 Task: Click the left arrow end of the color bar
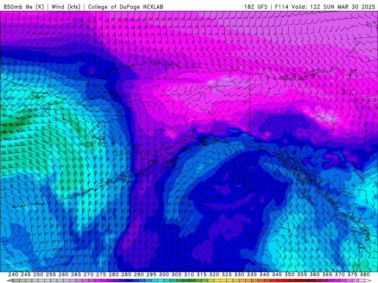tap(10, 281)
